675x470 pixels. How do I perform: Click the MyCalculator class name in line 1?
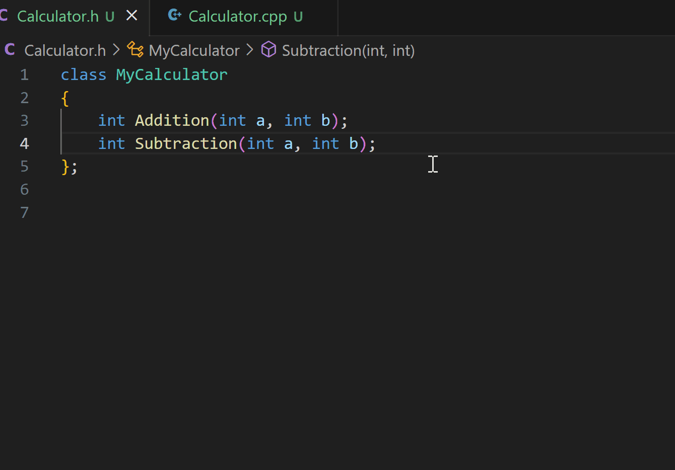click(171, 75)
